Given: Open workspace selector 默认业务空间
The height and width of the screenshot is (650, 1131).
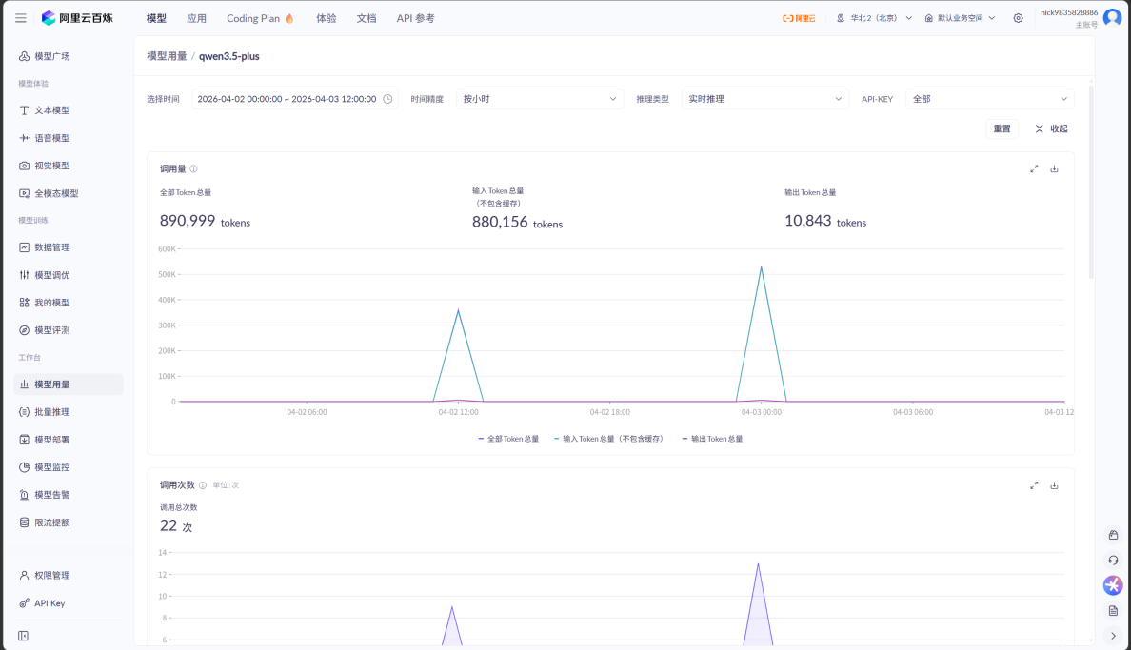Looking at the screenshot, I should (x=960, y=18).
